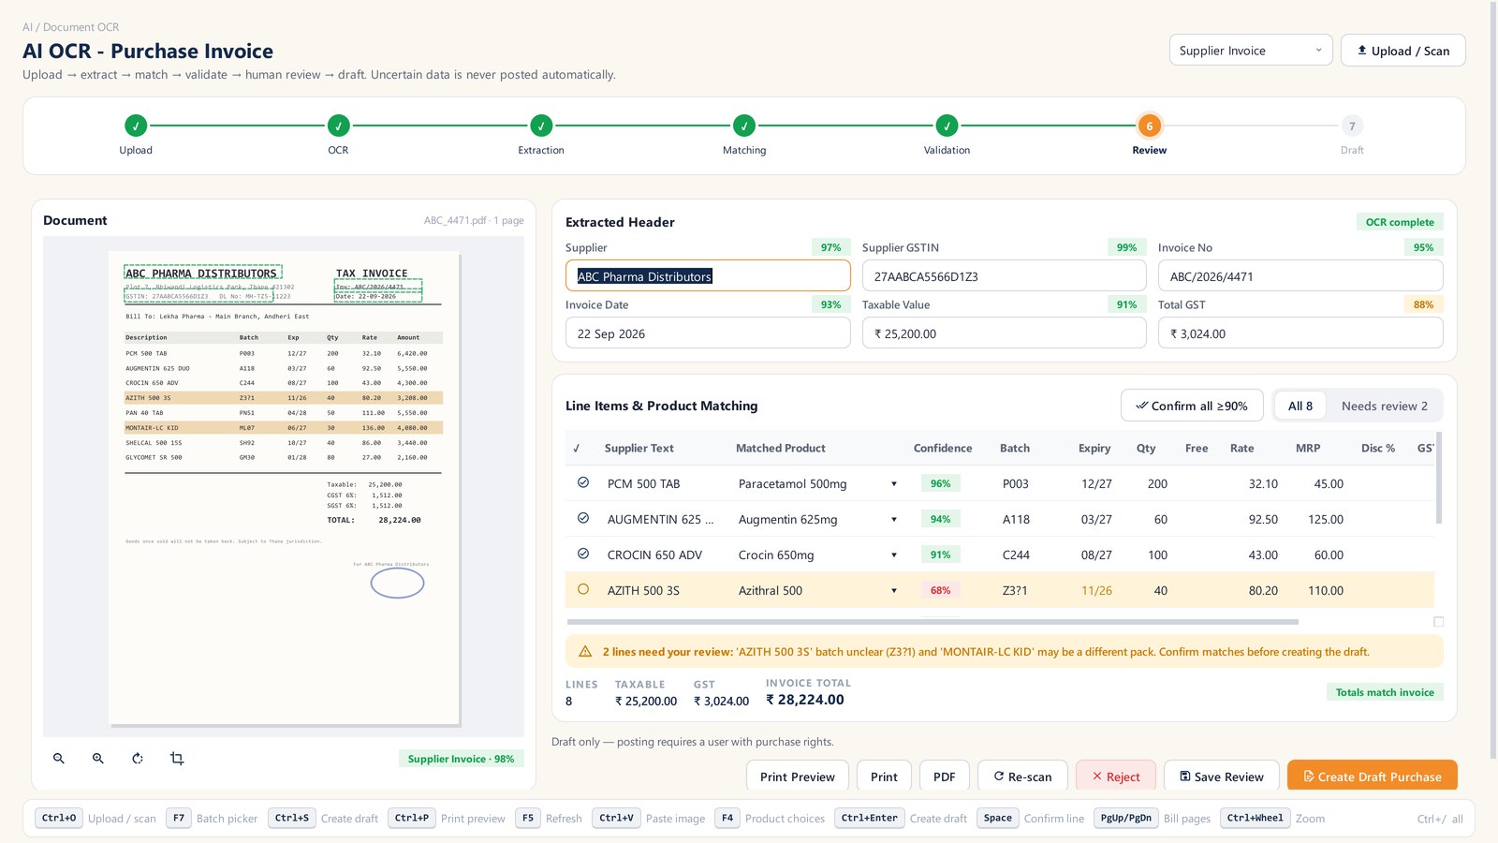Viewport: 1498px width, 843px height.
Task: Click Confirm all ≥90% button
Action: [x=1191, y=406]
